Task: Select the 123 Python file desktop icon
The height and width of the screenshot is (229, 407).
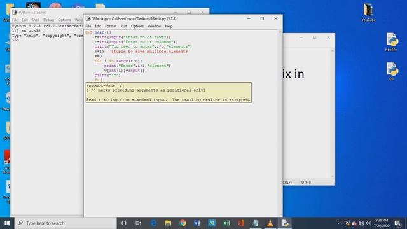Action: tap(392, 71)
